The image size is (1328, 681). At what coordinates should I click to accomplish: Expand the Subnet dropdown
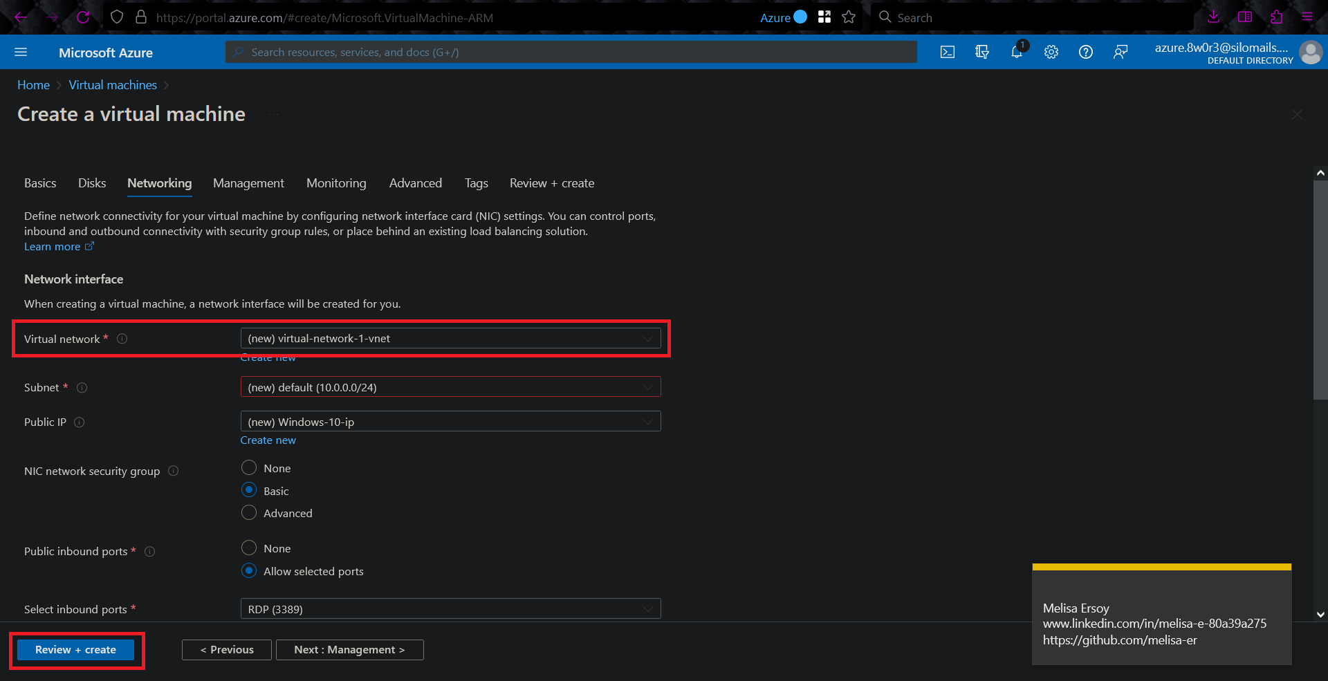coord(450,387)
